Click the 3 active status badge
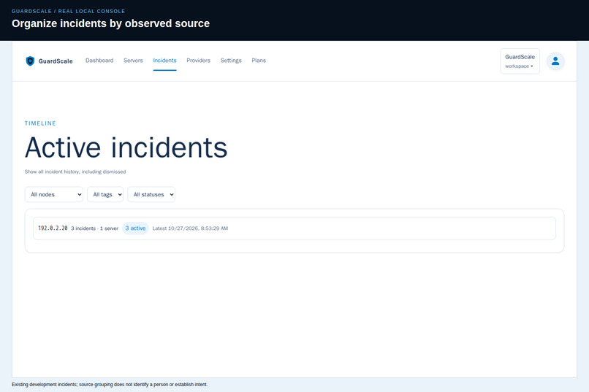The height and width of the screenshot is (392, 589). (135, 228)
